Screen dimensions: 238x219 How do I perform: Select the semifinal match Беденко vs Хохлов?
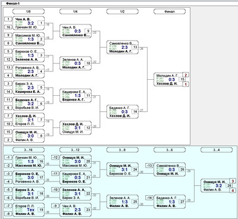(x=123, y=112)
